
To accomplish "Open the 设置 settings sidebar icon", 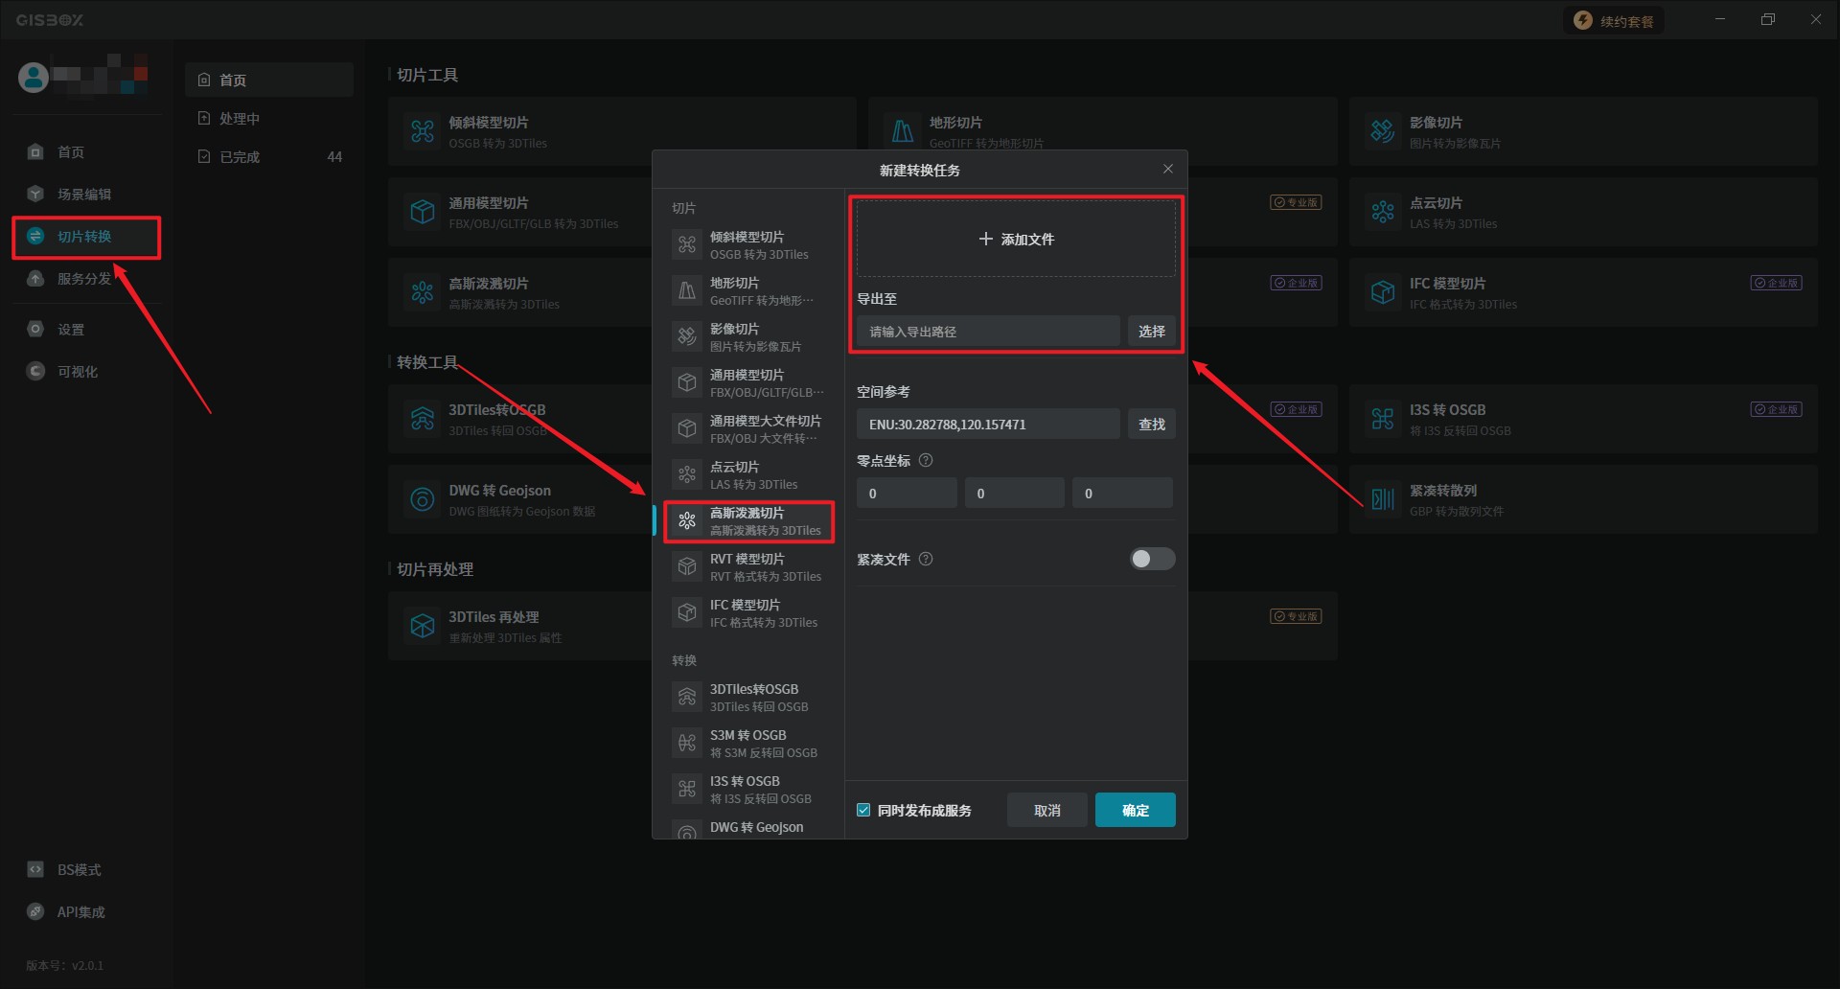I will pos(36,330).
